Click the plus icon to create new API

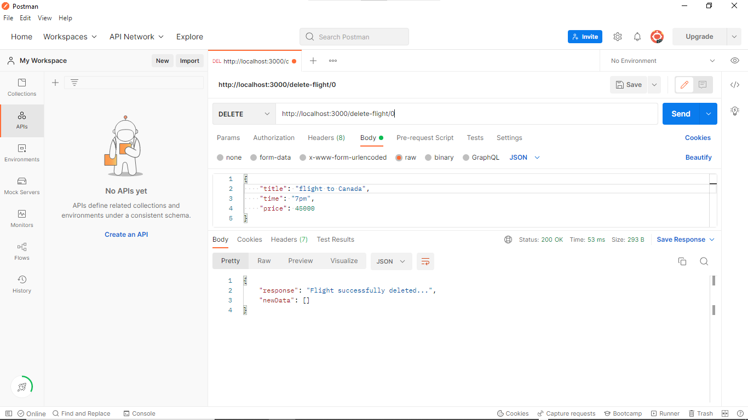click(x=55, y=83)
